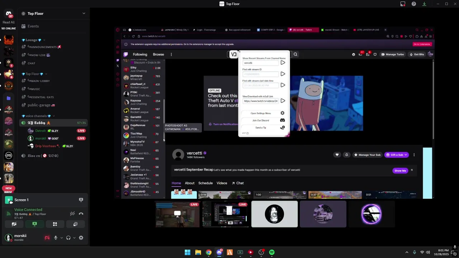The width and height of the screenshot is (459, 258).
Task: Click the green voice connection signal icon
Action: [x=8, y=214]
